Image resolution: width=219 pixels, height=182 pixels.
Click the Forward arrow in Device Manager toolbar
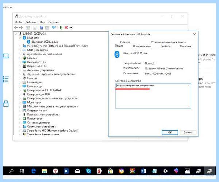[x=21, y=28]
